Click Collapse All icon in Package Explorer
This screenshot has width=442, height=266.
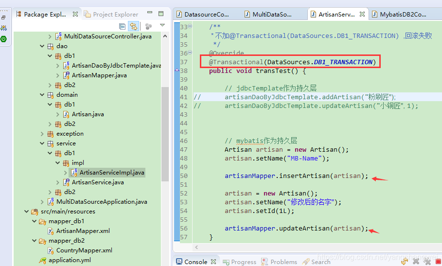click(122, 26)
